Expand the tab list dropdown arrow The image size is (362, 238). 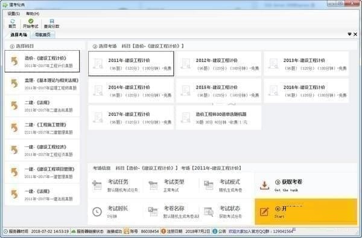[x=349, y=34]
